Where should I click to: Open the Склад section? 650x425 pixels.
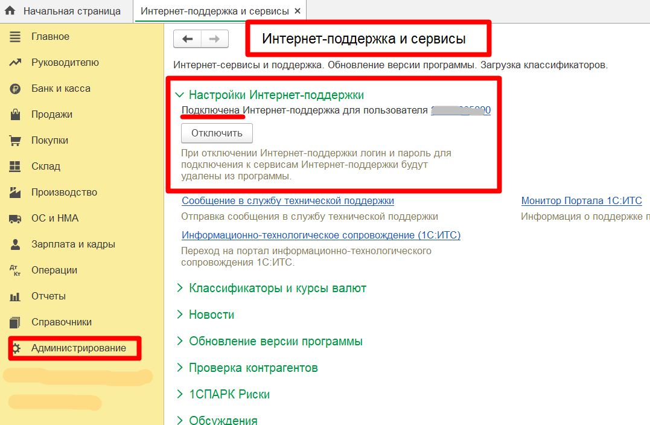pos(46,166)
